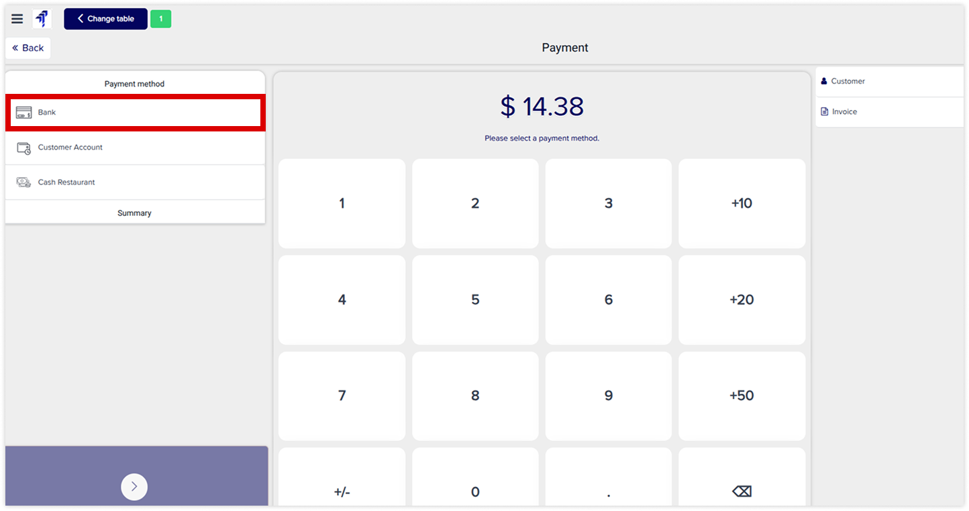
Task: Toggle sign with the +/- key
Action: coord(342,491)
